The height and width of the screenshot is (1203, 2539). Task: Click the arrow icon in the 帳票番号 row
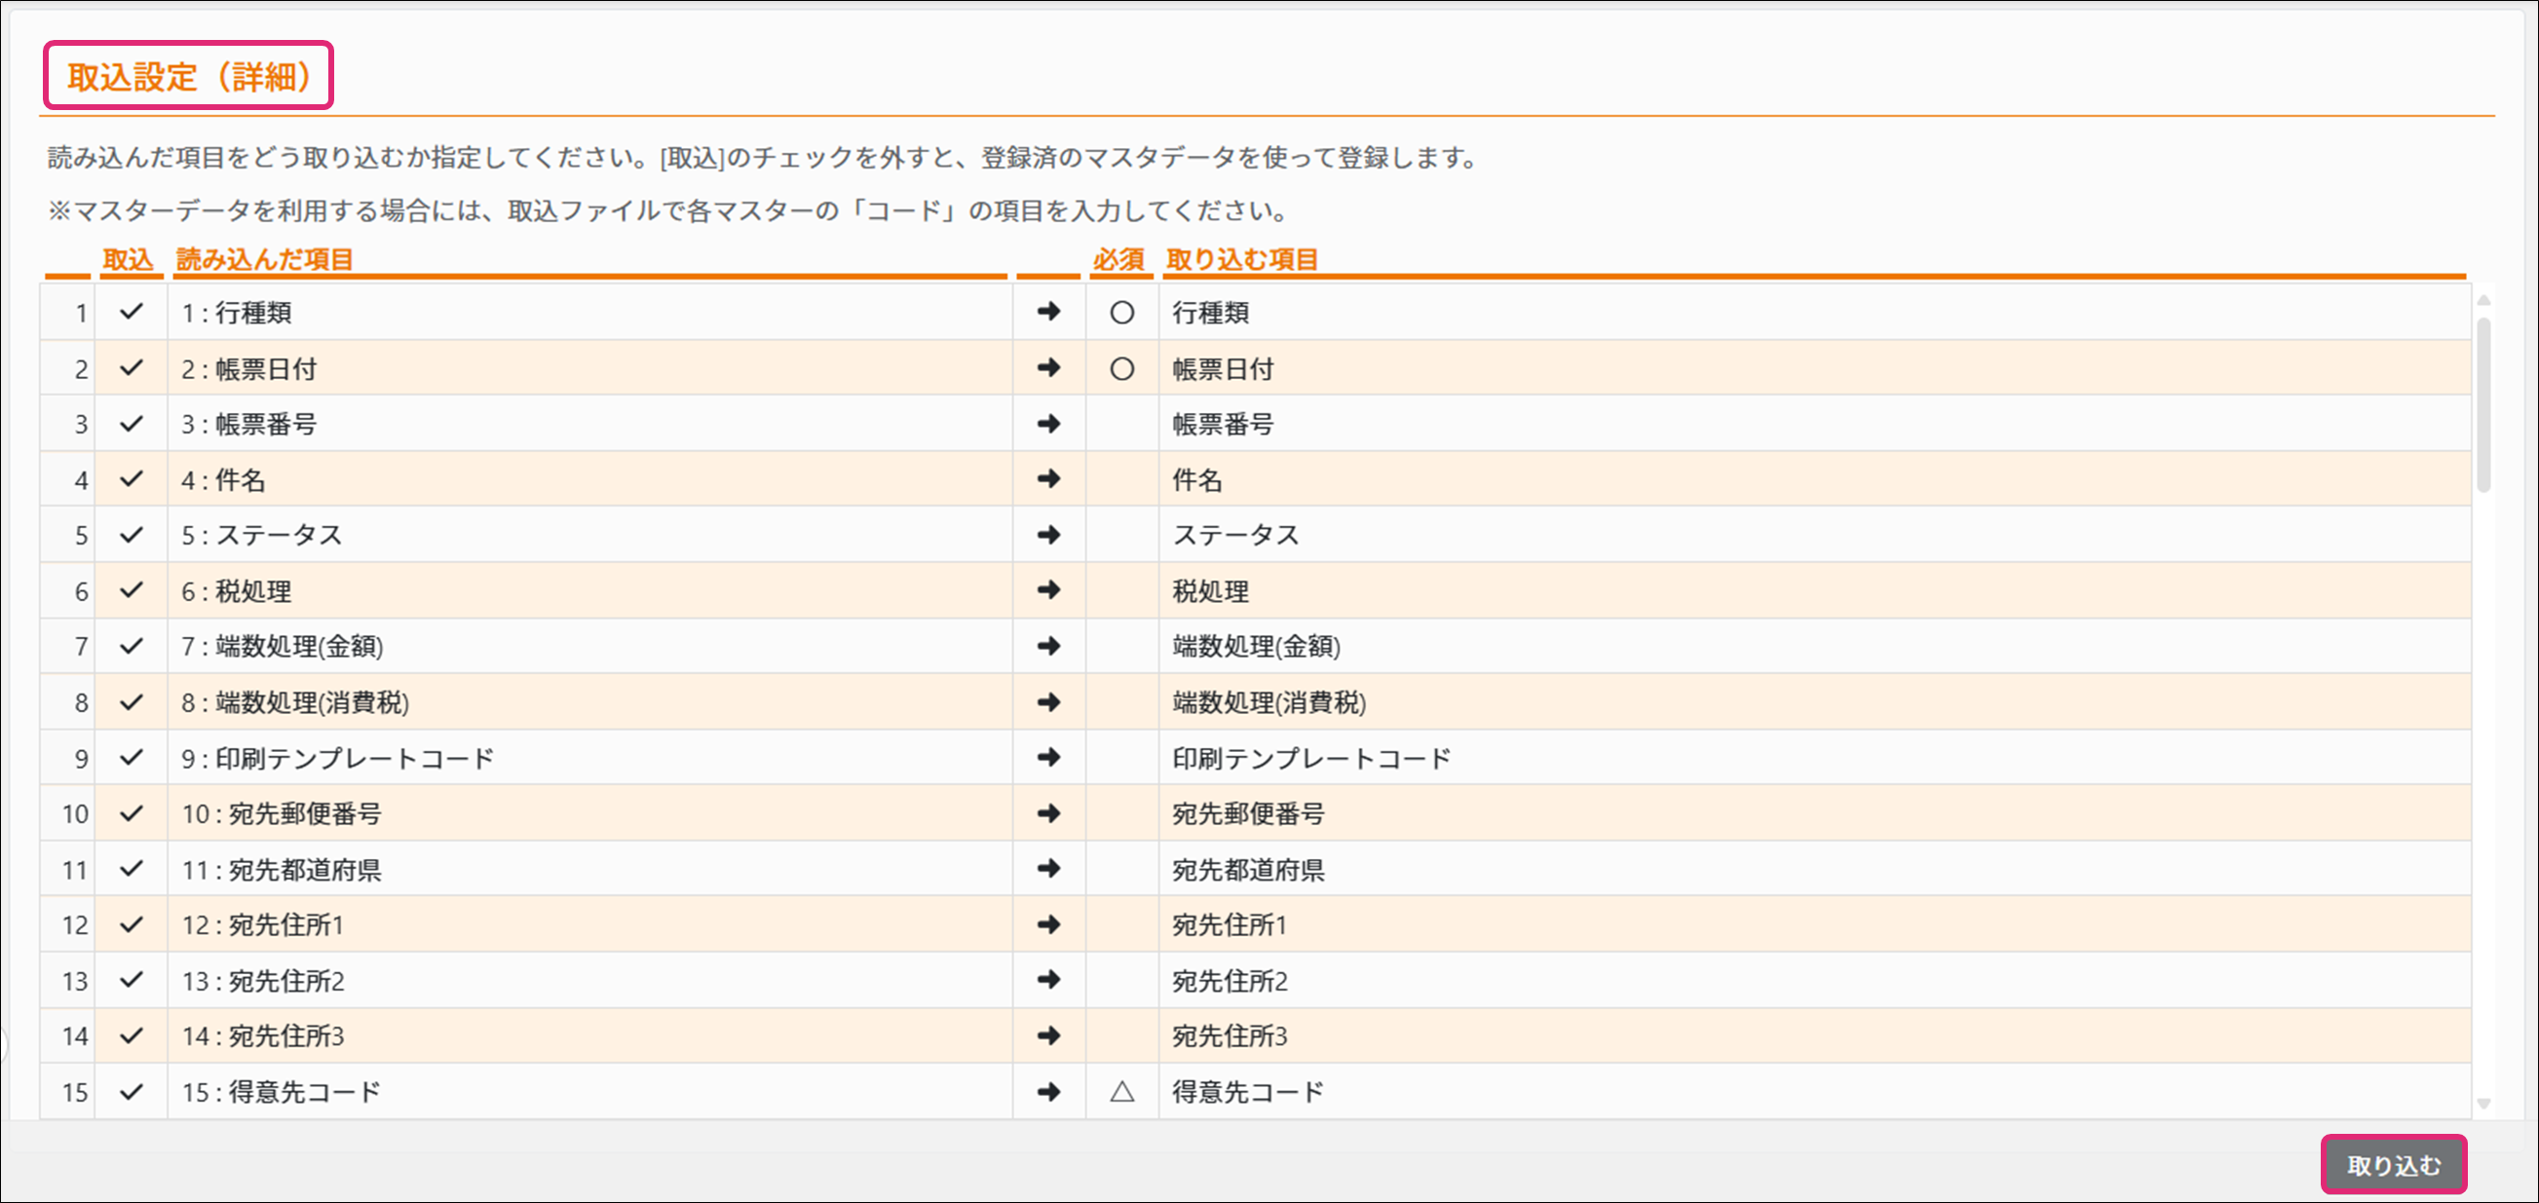1048,424
